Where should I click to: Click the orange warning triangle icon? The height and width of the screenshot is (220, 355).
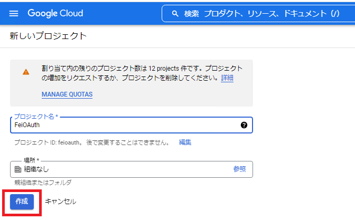(x=26, y=72)
